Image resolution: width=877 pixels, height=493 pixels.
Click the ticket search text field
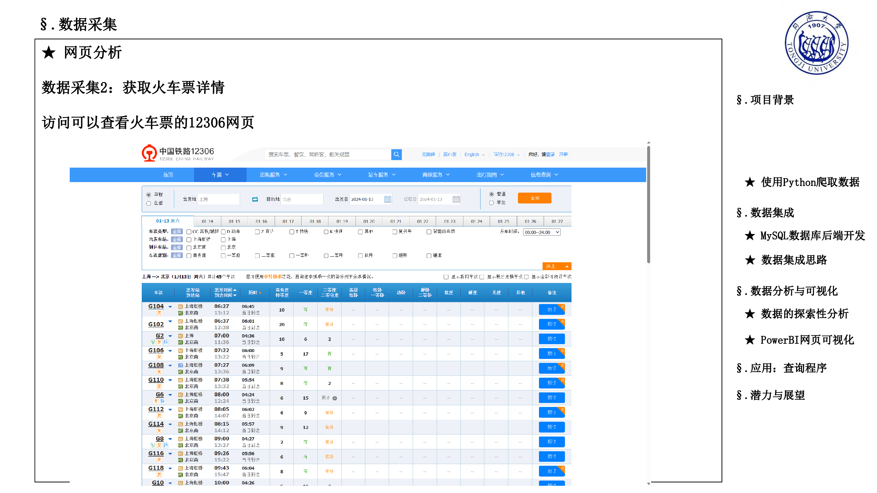[328, 154]
